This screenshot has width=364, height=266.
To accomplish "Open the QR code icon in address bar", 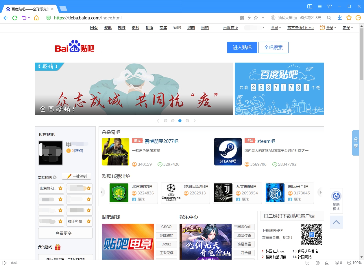I will pyautogui.click(x=242, y=18).
